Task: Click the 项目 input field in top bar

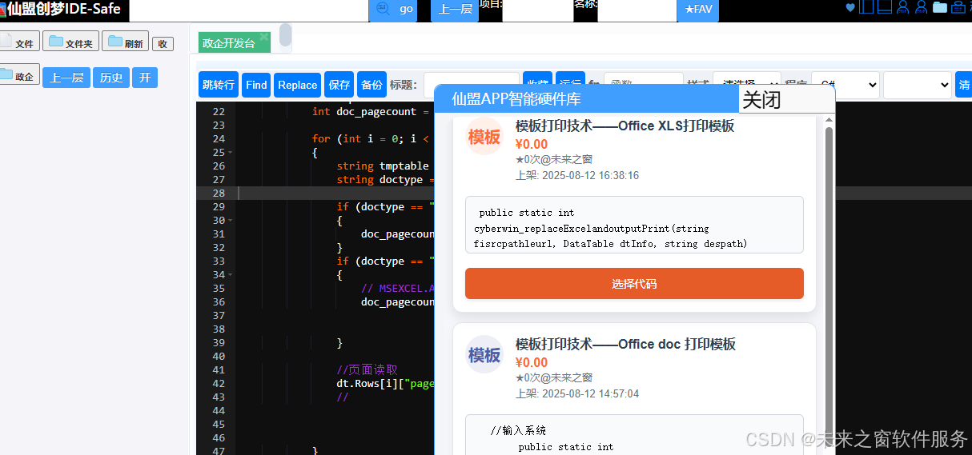Action: [537, 10]
